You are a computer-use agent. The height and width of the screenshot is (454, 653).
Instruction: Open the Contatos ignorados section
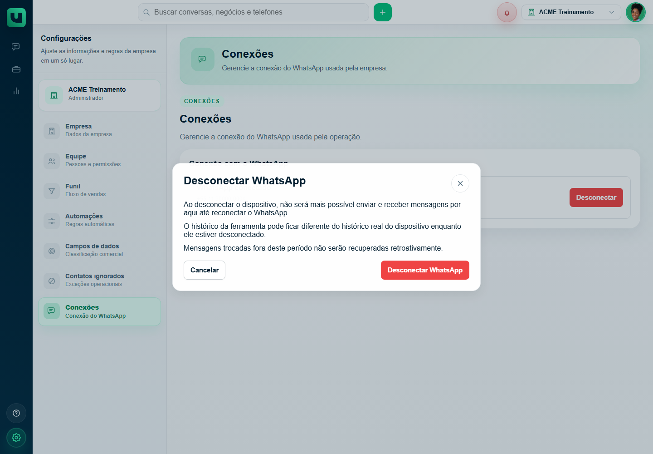pos(99,281)
